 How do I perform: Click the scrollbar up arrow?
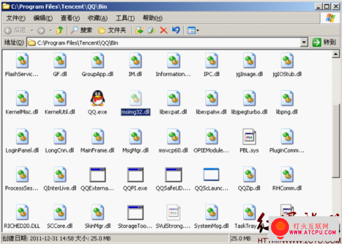336,54
